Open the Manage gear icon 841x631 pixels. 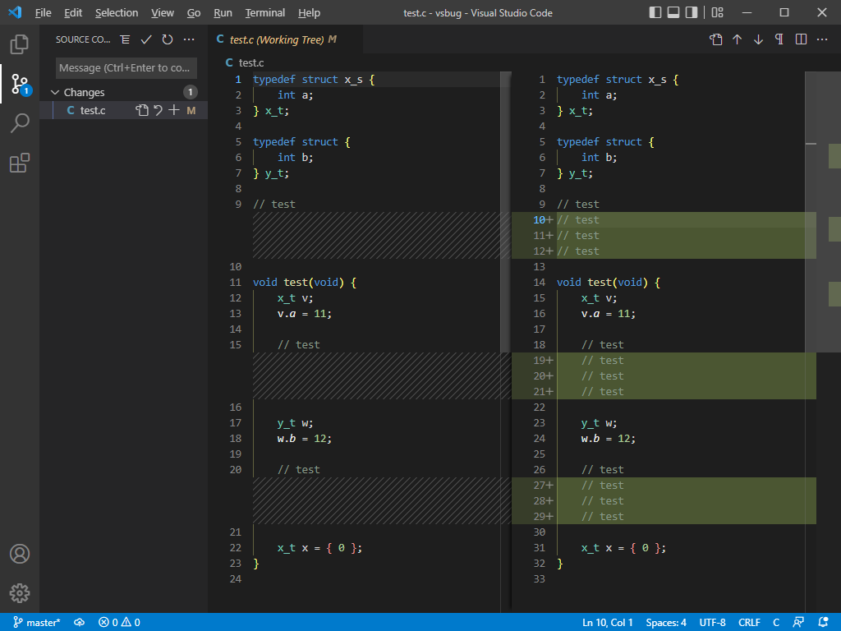tap(20, 593)
